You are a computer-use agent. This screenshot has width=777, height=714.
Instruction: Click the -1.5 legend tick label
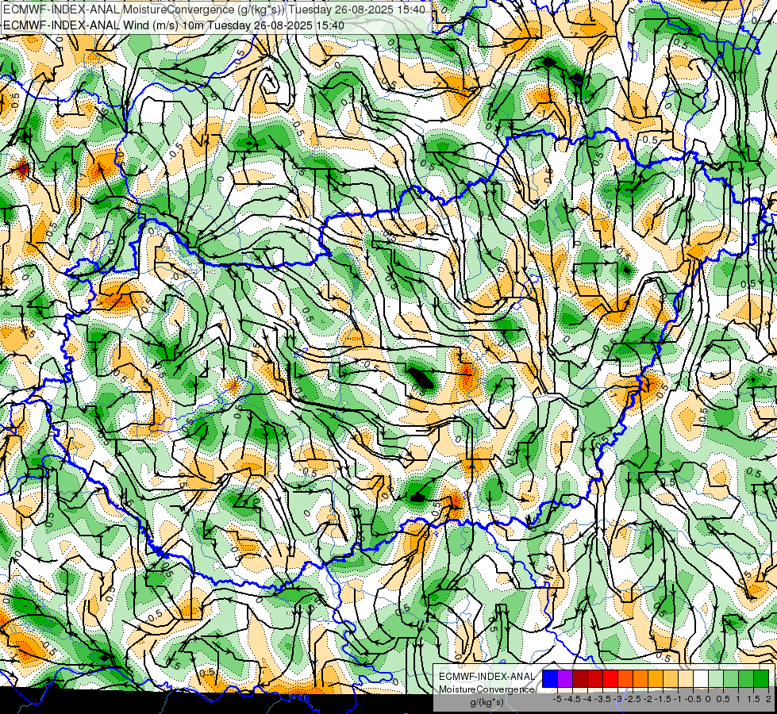click(663, 699)
